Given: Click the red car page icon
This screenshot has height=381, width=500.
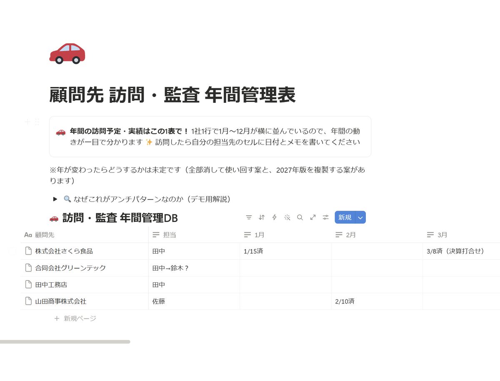Looking at the screenshot, I should point(67,53).
